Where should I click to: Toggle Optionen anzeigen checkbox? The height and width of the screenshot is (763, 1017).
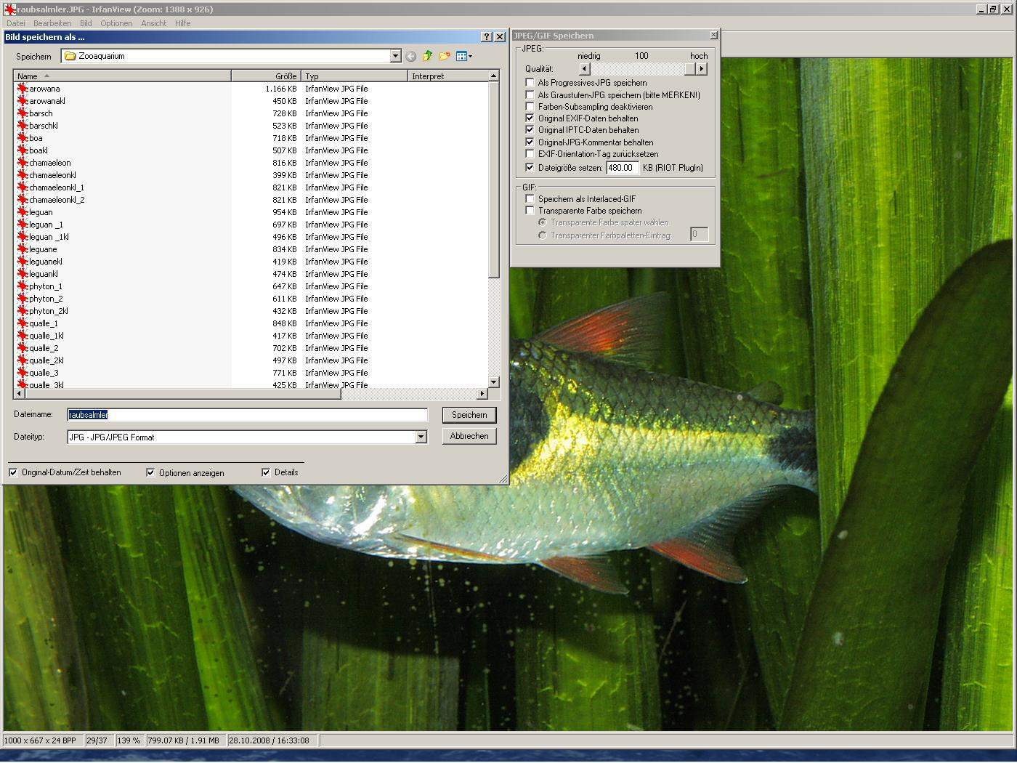(x=150, y=472)
